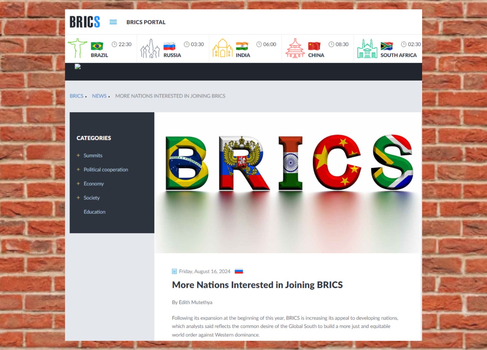Image resolution: width=487 pixels, height=350 pixels.
Task: Click the Christ the Redeemer Brazil icon
Action: (x=77, y=48)
